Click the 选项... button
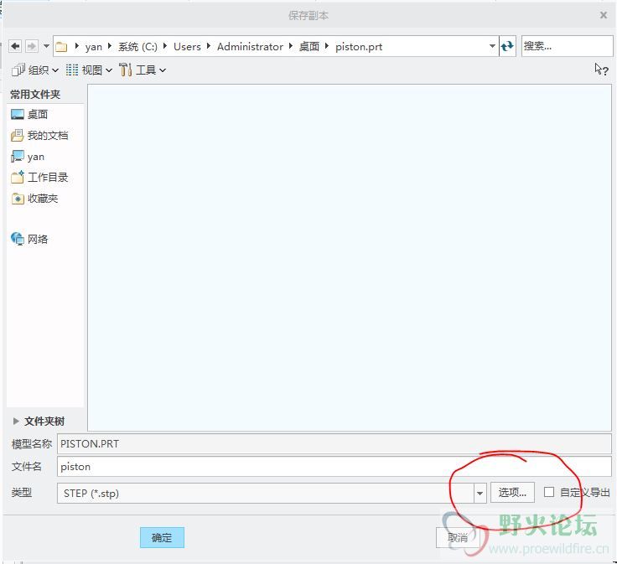Viewport: 617px width, 564px height. [512, 493]
